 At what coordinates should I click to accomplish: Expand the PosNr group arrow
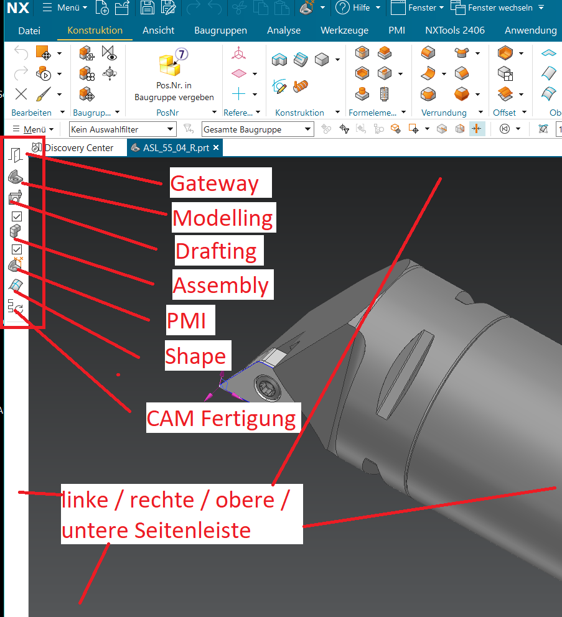pyautogui.click(x=214, y=113)
